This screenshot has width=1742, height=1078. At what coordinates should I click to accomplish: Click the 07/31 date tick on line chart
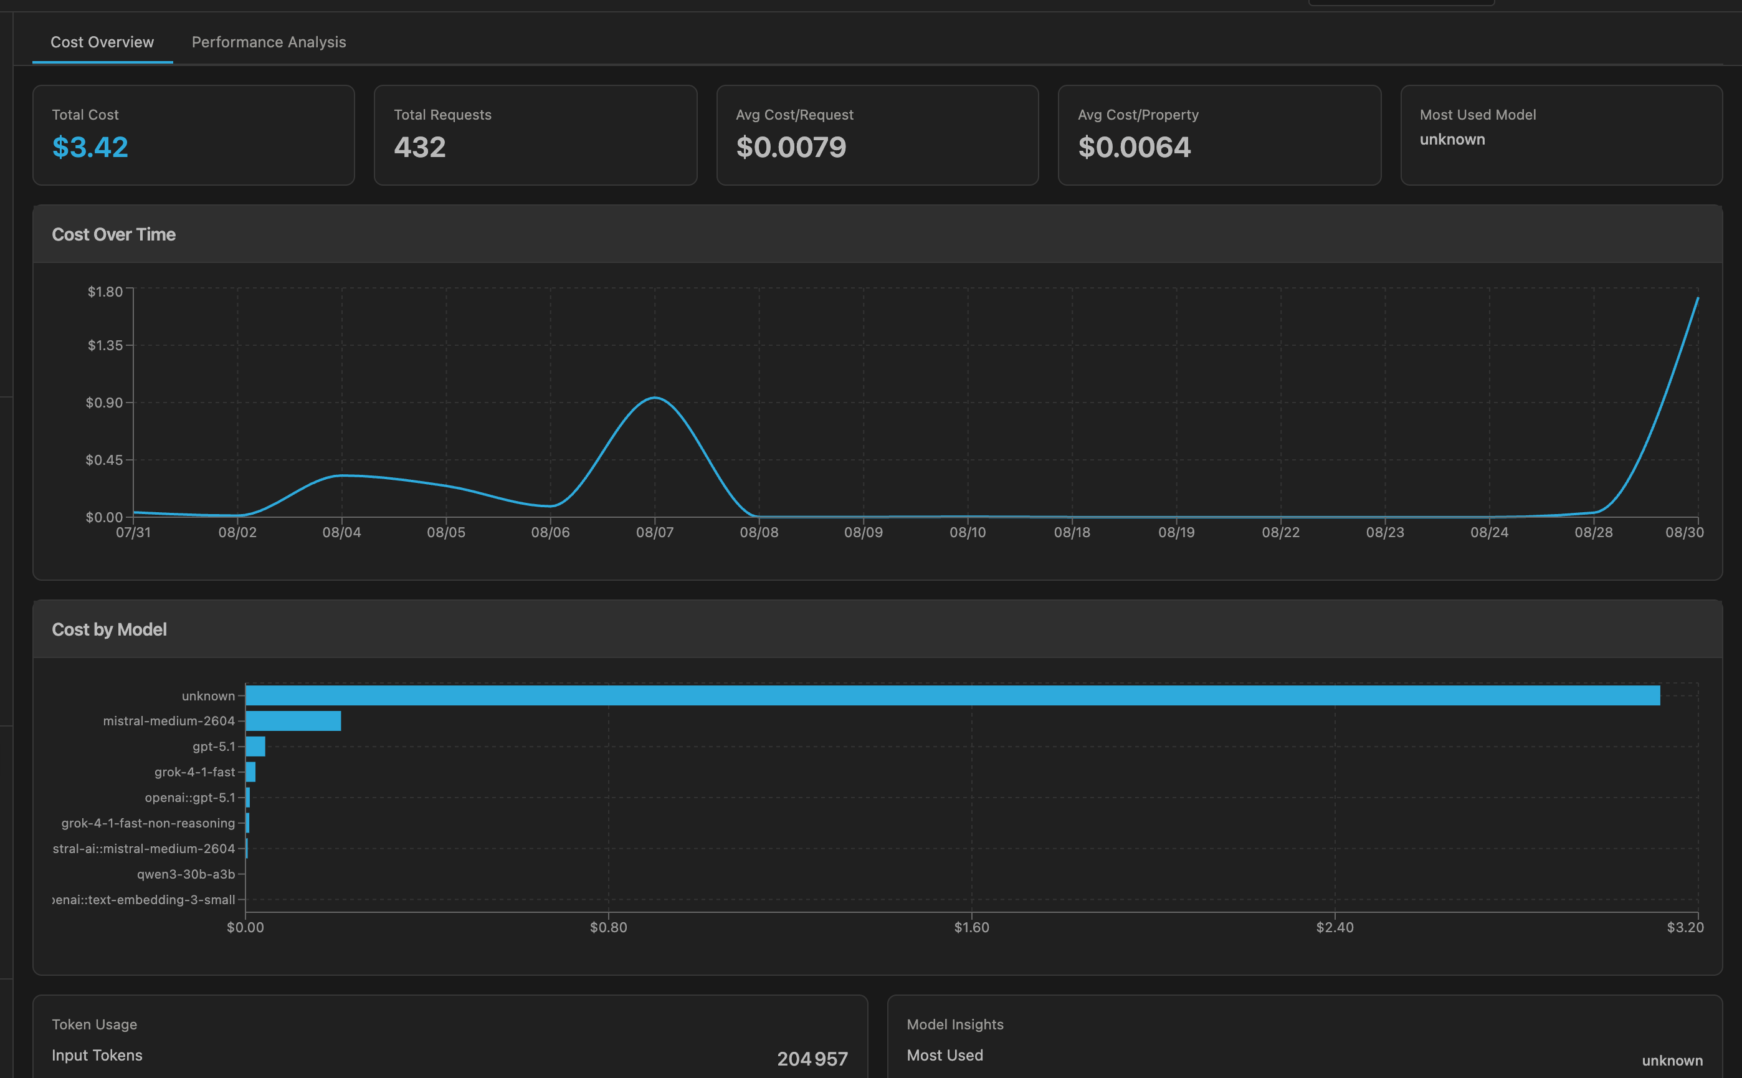[x=133, y=533]
